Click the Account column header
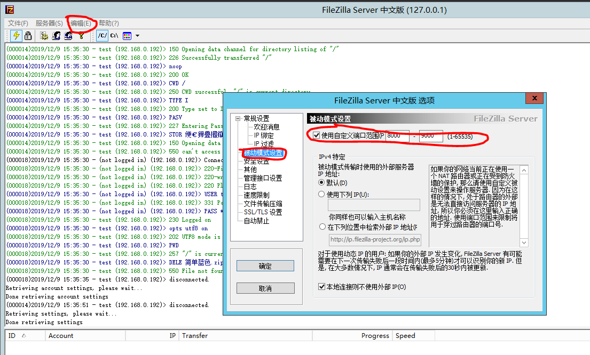The width and height of the screenshot is (590, 355). [85, 335]
